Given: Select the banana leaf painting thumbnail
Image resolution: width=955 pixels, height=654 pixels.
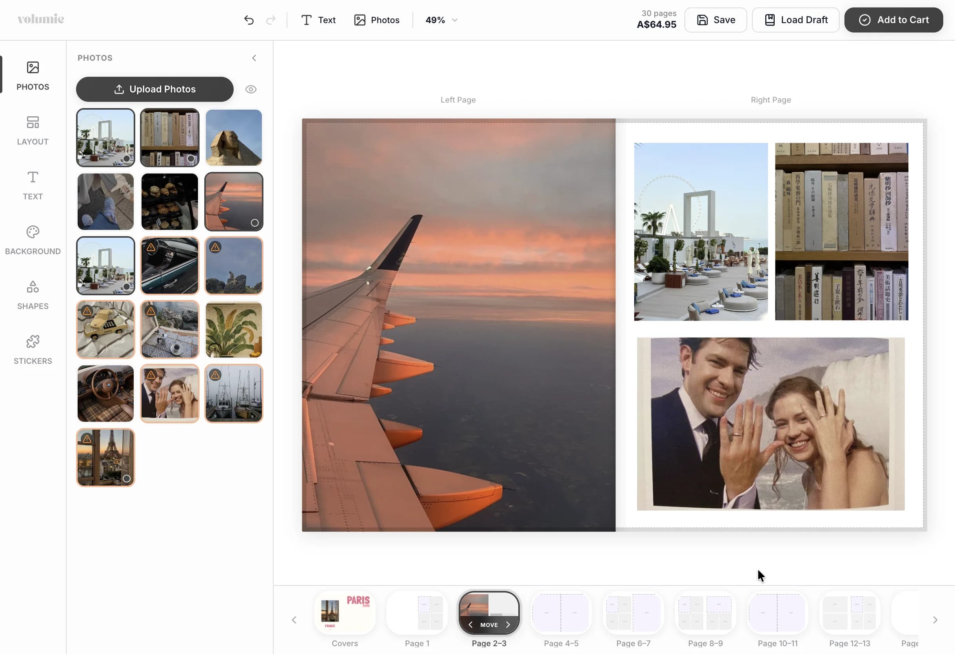Looking at the screenshot, I should pyautogui.click(x=233, y=330).
